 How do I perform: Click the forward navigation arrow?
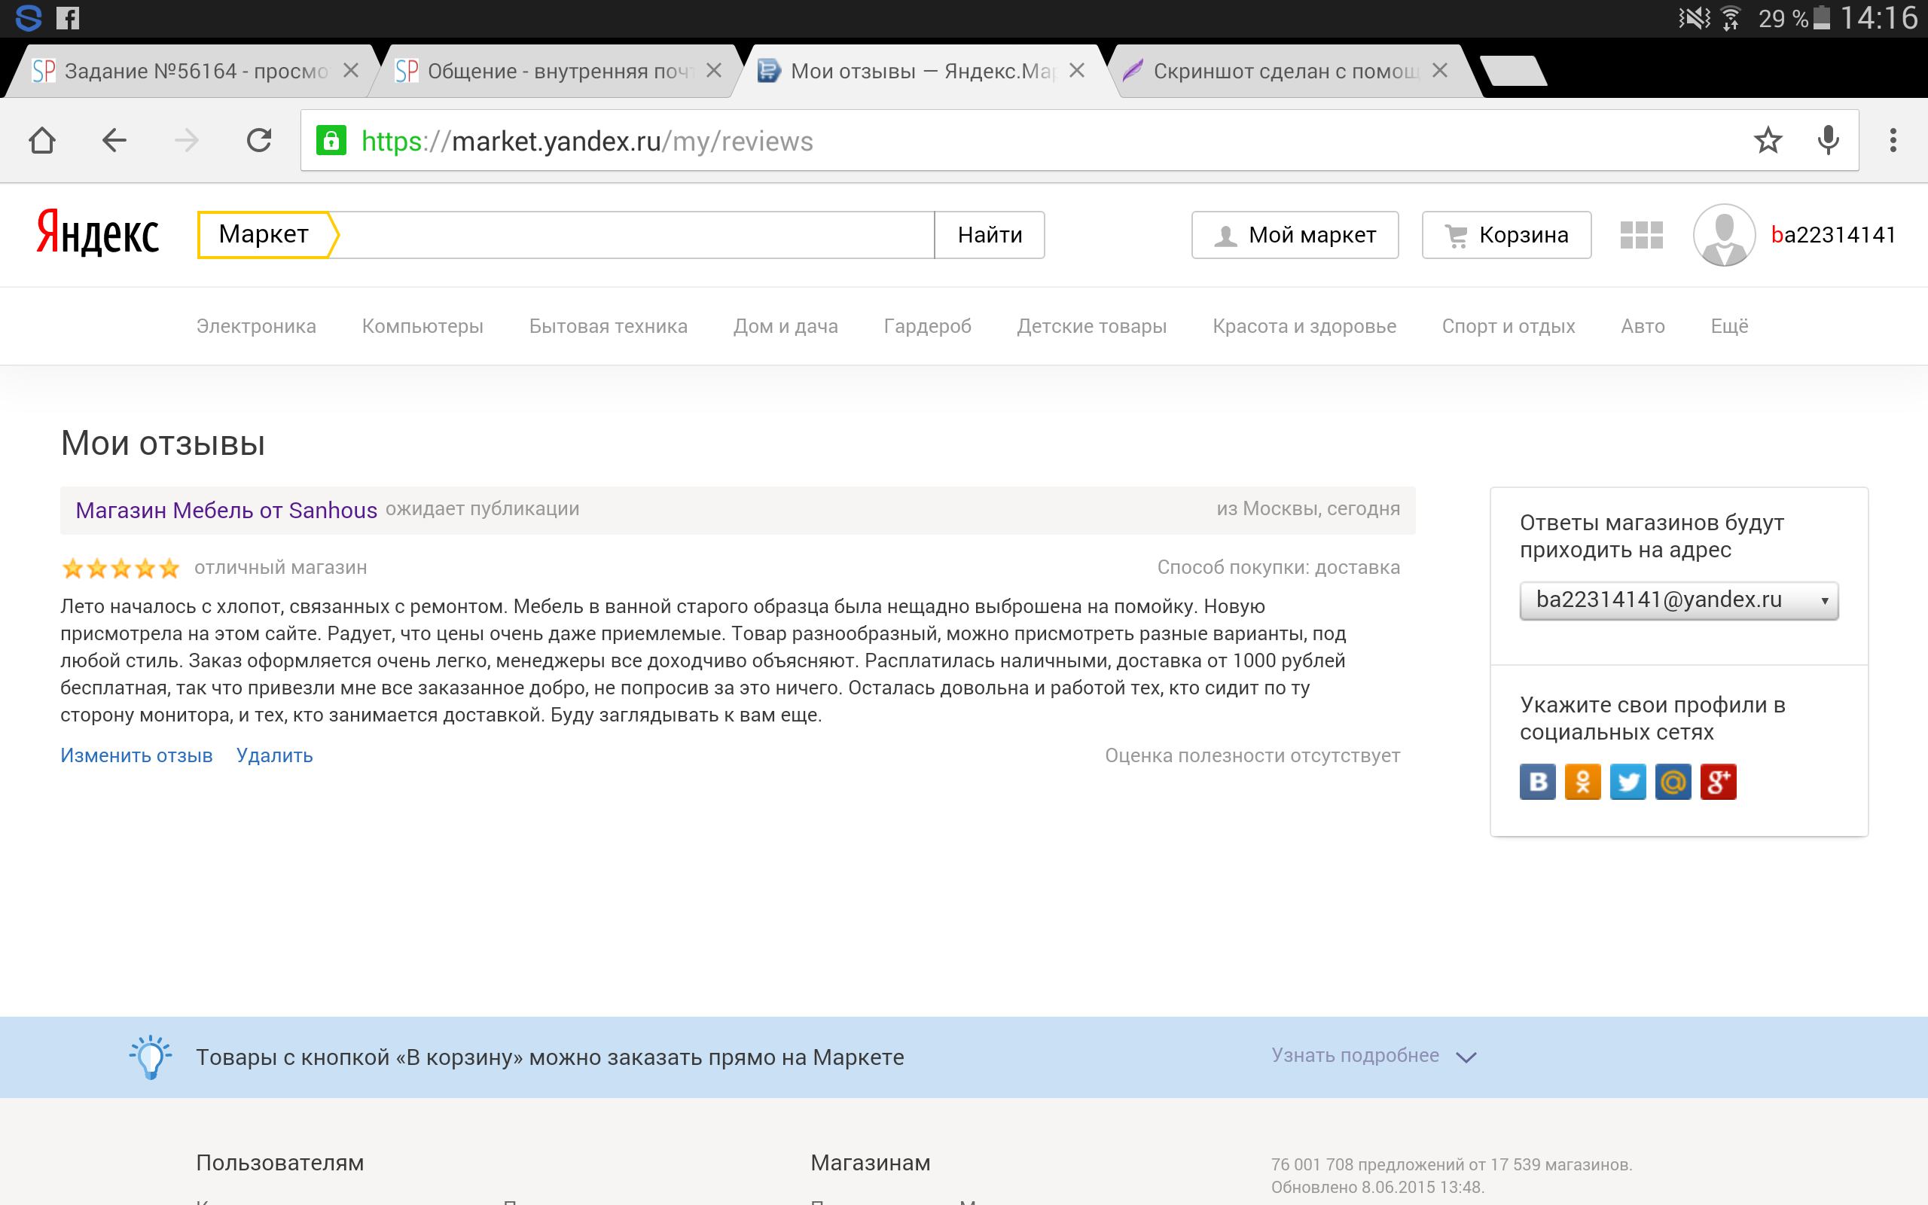coord(187,140)
